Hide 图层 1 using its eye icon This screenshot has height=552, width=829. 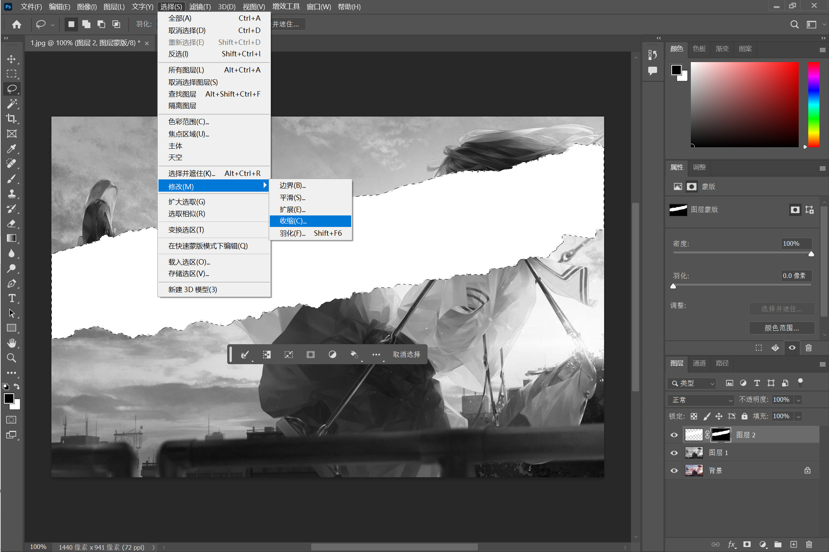(674, 453)
